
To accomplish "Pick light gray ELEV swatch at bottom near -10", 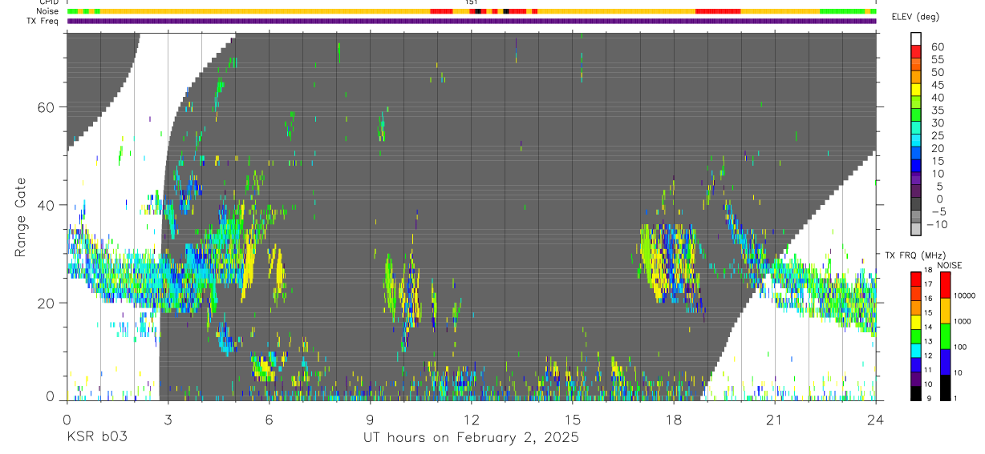I will (916, 230).
